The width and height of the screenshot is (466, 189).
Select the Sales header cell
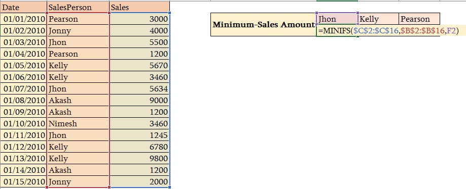[139, 7]
